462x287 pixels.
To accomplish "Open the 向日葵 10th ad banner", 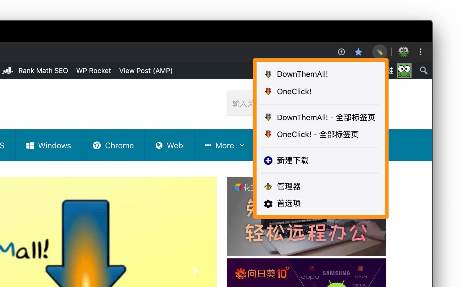I will [306, 273].
